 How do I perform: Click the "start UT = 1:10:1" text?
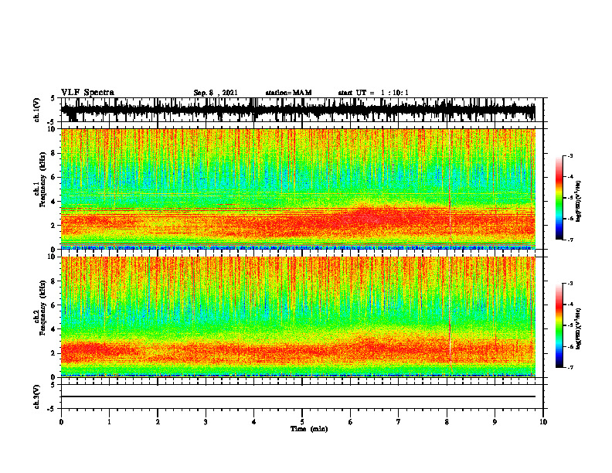click(x=373, y=93)
